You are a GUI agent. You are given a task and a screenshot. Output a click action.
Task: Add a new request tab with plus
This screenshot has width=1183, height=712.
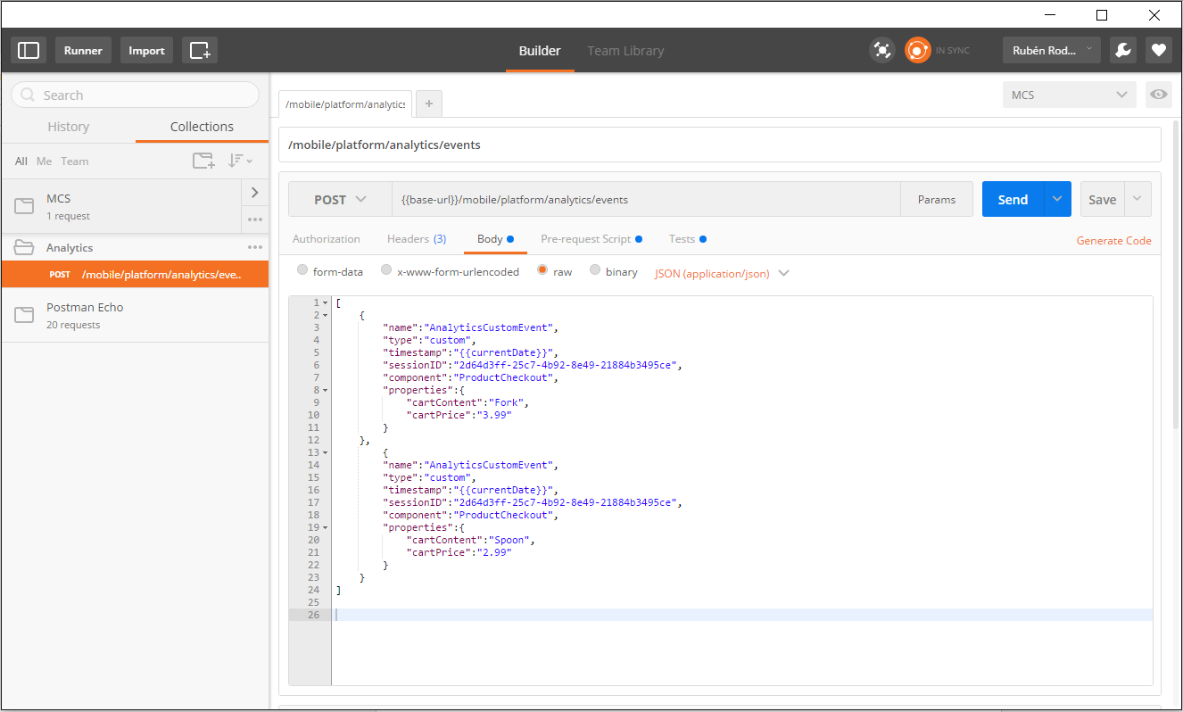pos(429,103)
